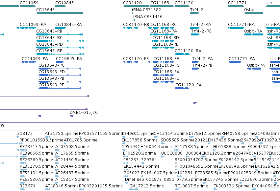Select protein Trf4-2-PB
This screenshot has height=191, width=280.
coord(202,65)
